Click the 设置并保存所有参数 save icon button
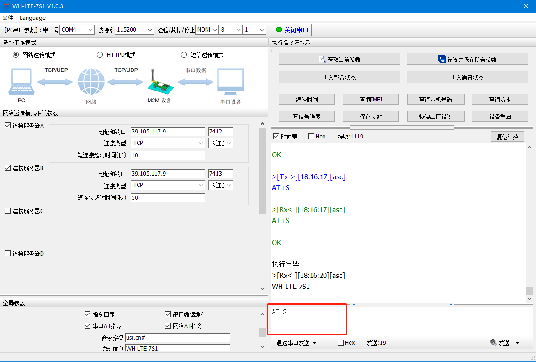The image size is (536, 362). [x=441, y=59]
